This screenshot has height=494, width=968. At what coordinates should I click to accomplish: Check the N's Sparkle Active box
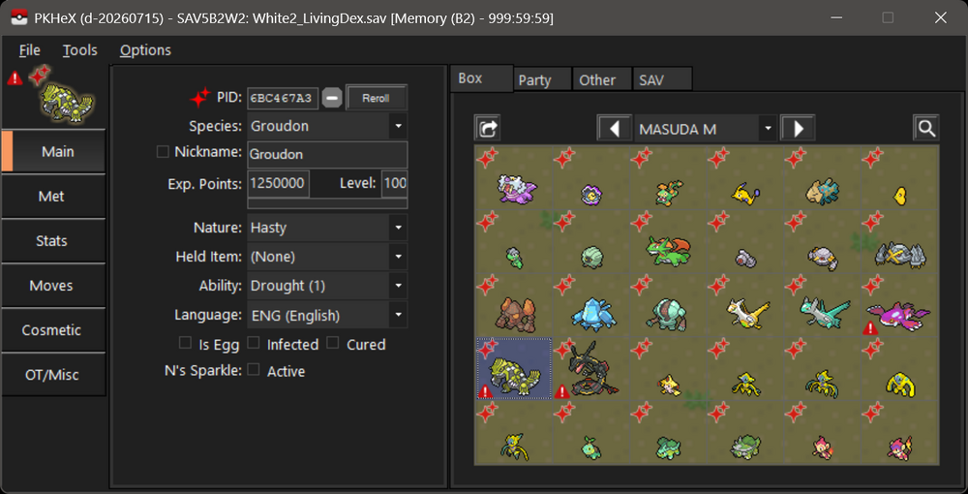(x=253, y=369)
